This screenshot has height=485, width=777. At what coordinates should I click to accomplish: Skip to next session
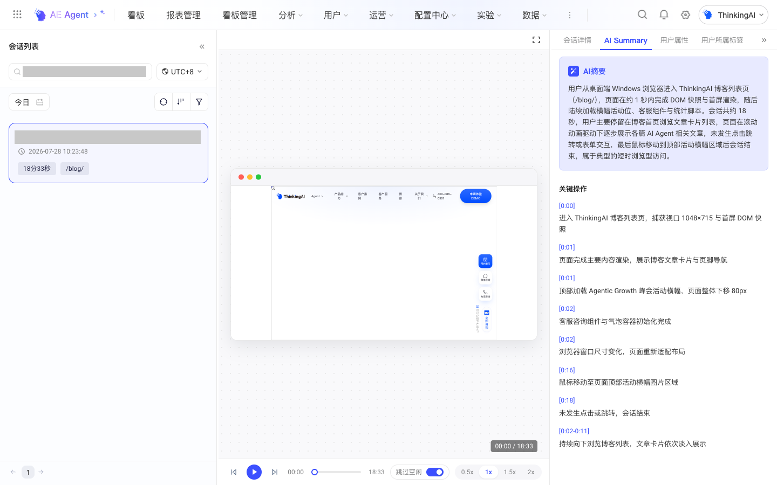click(275, 472)
